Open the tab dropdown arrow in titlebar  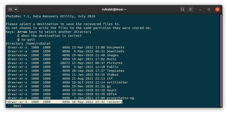coord(16,9)
